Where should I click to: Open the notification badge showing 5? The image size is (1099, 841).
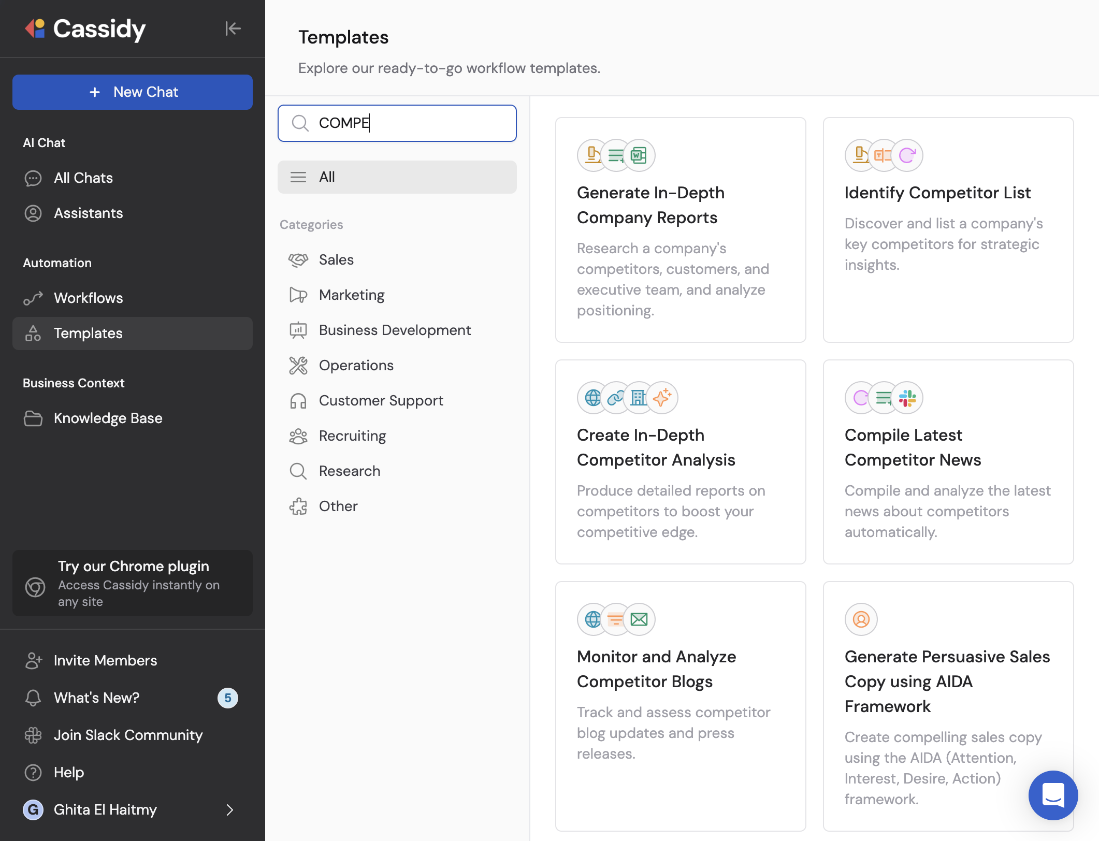[228, 698]
